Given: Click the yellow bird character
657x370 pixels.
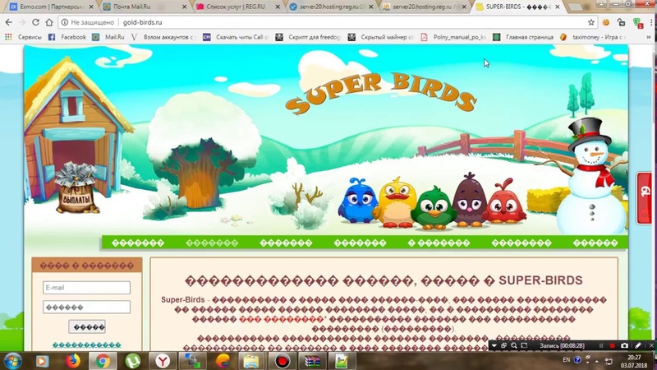Looking at the screenshot, I should (x=396, y=201).
